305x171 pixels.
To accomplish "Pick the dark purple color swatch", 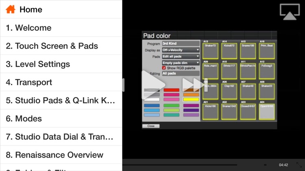I will coord(191,110).
